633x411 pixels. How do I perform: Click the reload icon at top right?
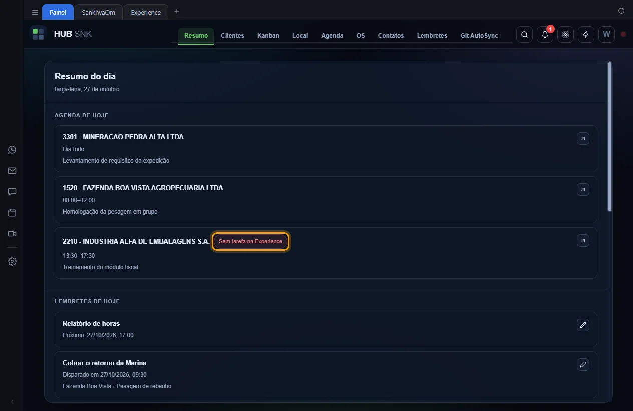point(621,11)
